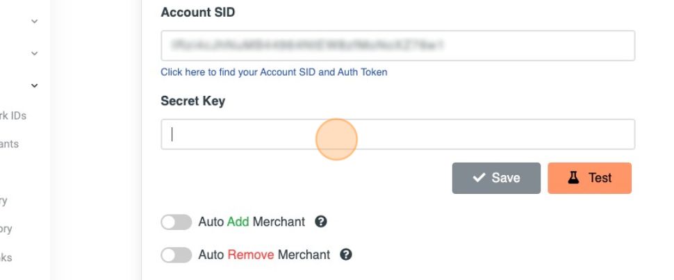Click the Auto Remove Merchant label text

(x=264, y=254)
